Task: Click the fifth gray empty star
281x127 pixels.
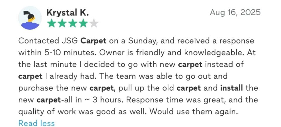Action: (94, 24)
